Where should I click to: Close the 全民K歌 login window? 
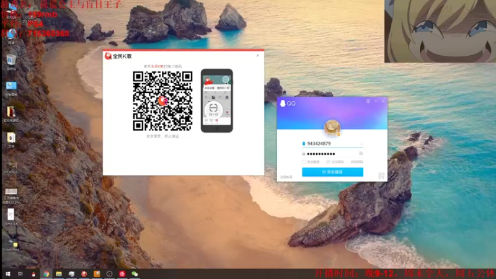[258, 55]
